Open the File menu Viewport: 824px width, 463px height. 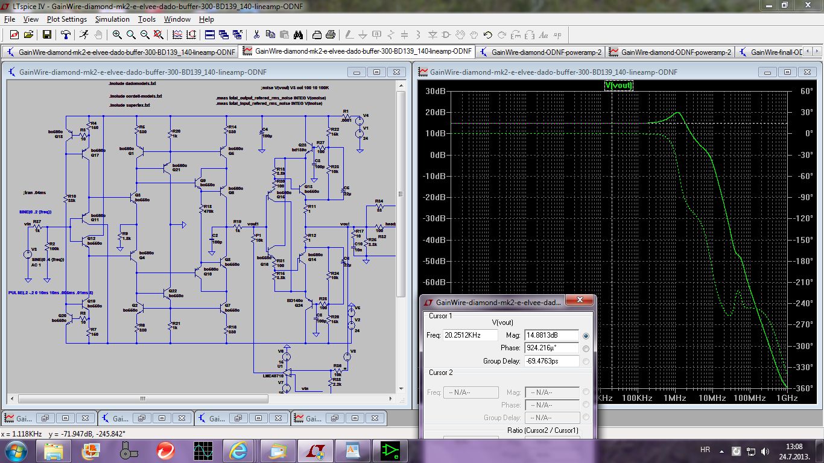(x=9, y=19)
